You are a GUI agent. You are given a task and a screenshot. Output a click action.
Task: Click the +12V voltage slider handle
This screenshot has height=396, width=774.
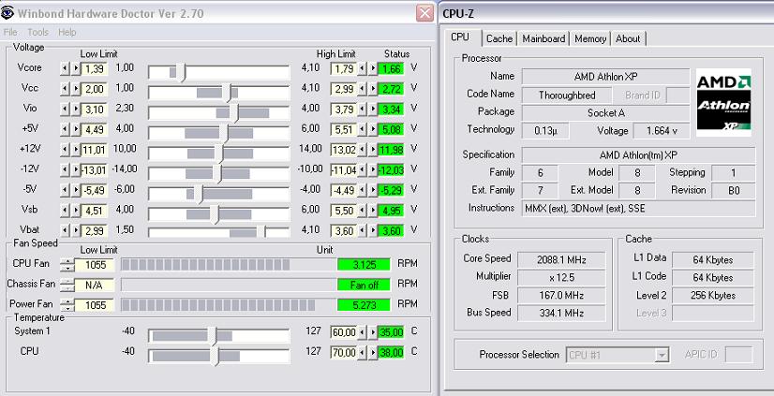pos(219,154)
